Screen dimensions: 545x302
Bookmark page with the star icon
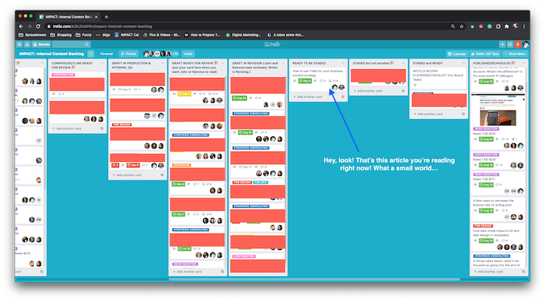point(462,26)
